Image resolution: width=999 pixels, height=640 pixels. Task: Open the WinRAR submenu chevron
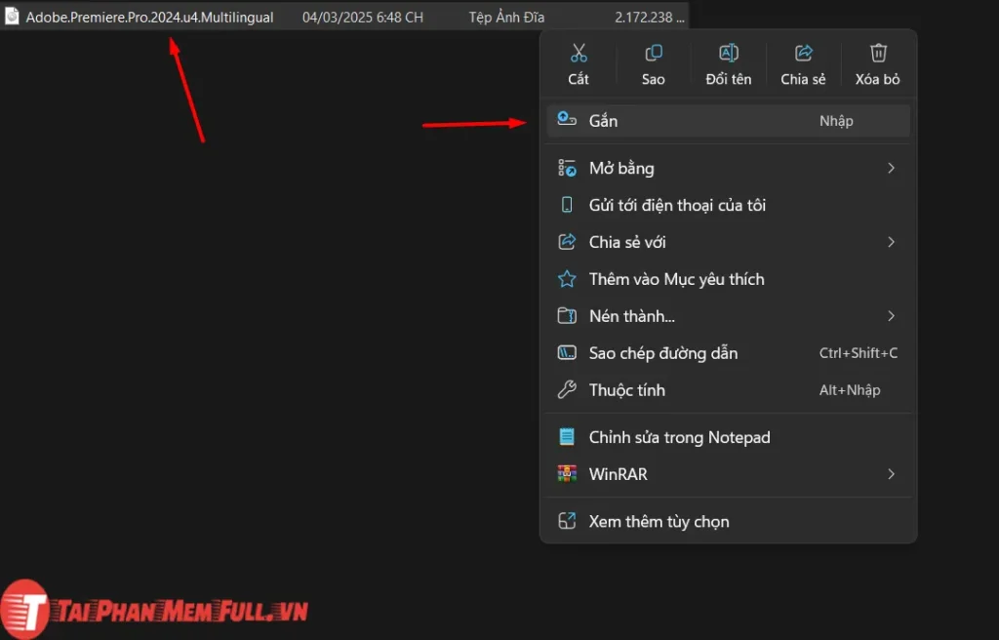click(x=891, y=474)
